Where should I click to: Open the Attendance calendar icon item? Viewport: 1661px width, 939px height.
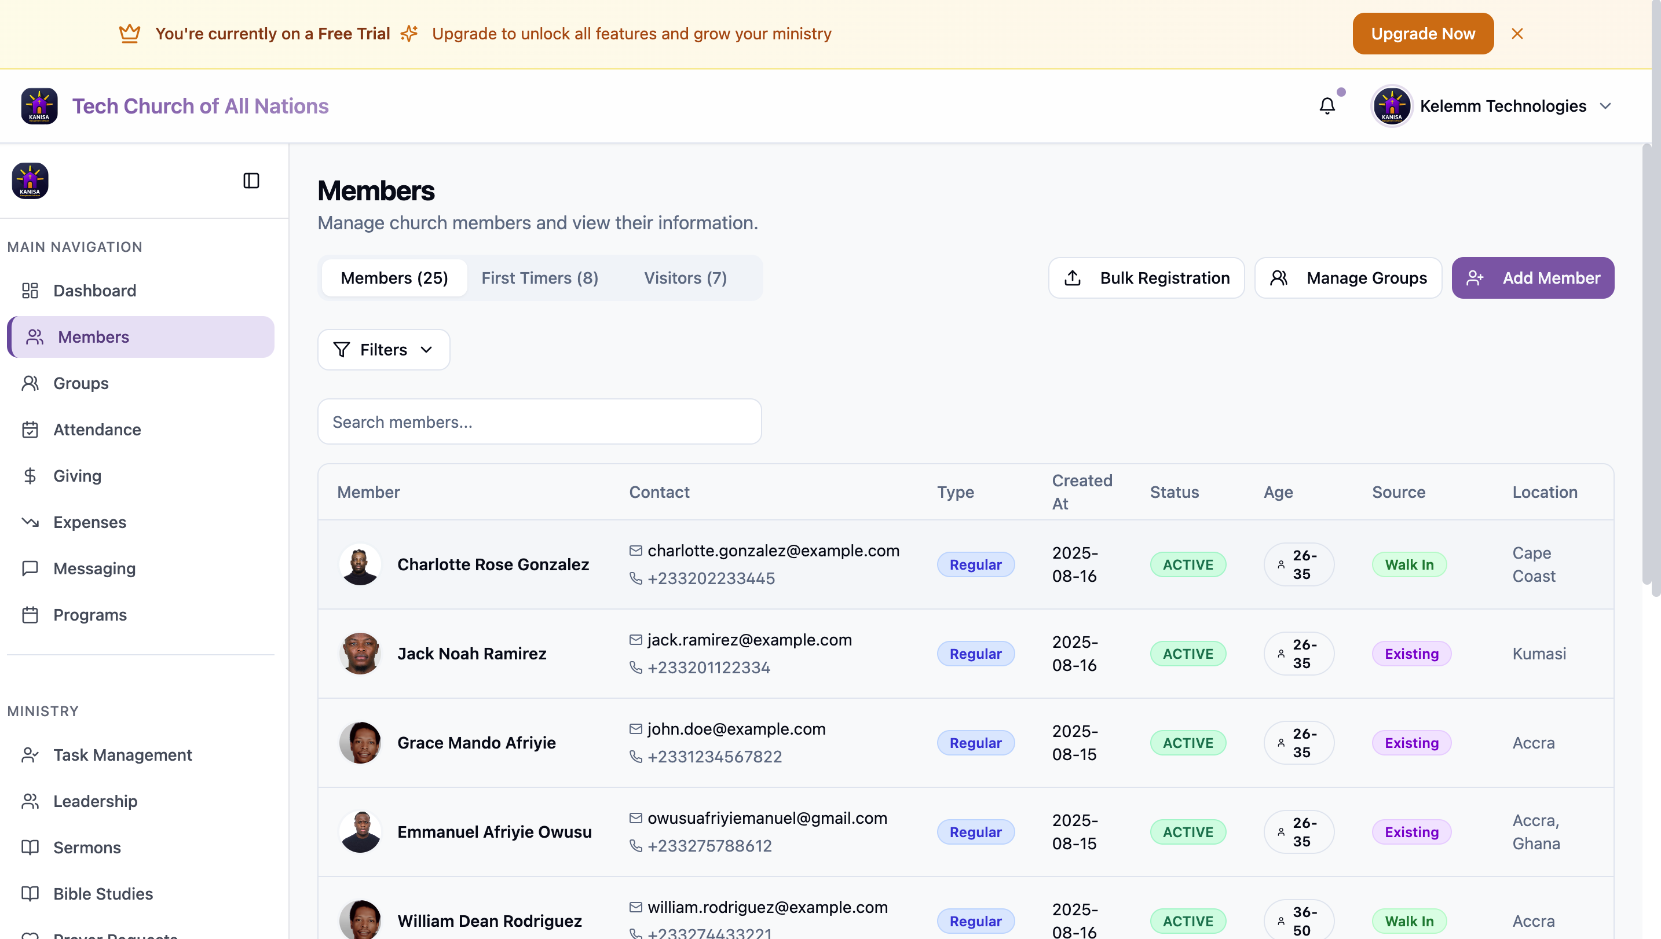pyautogui.click(x=97, y=430)
